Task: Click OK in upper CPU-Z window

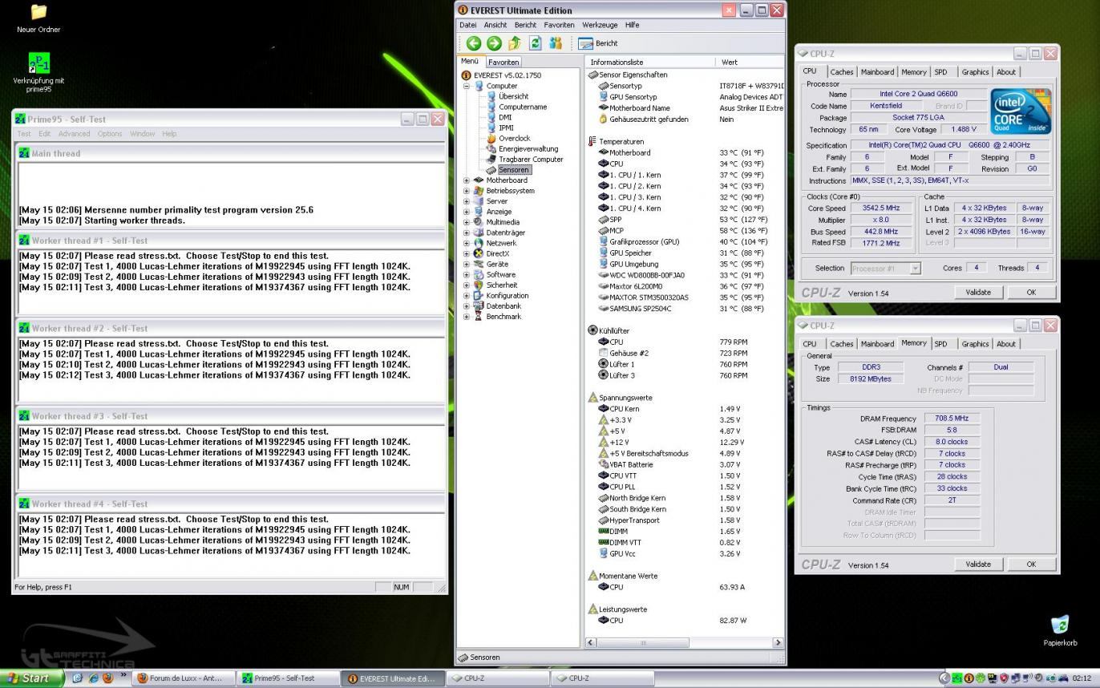Action: click(x=1031, y=292)
